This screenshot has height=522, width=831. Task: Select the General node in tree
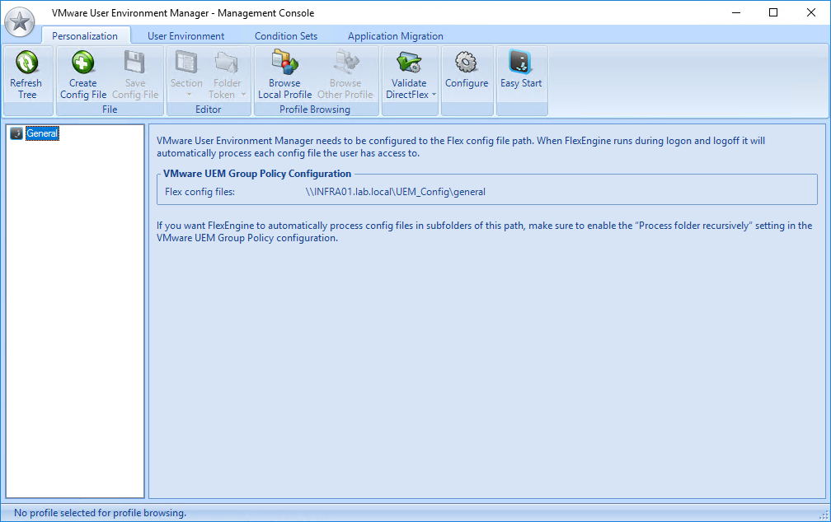42,133
